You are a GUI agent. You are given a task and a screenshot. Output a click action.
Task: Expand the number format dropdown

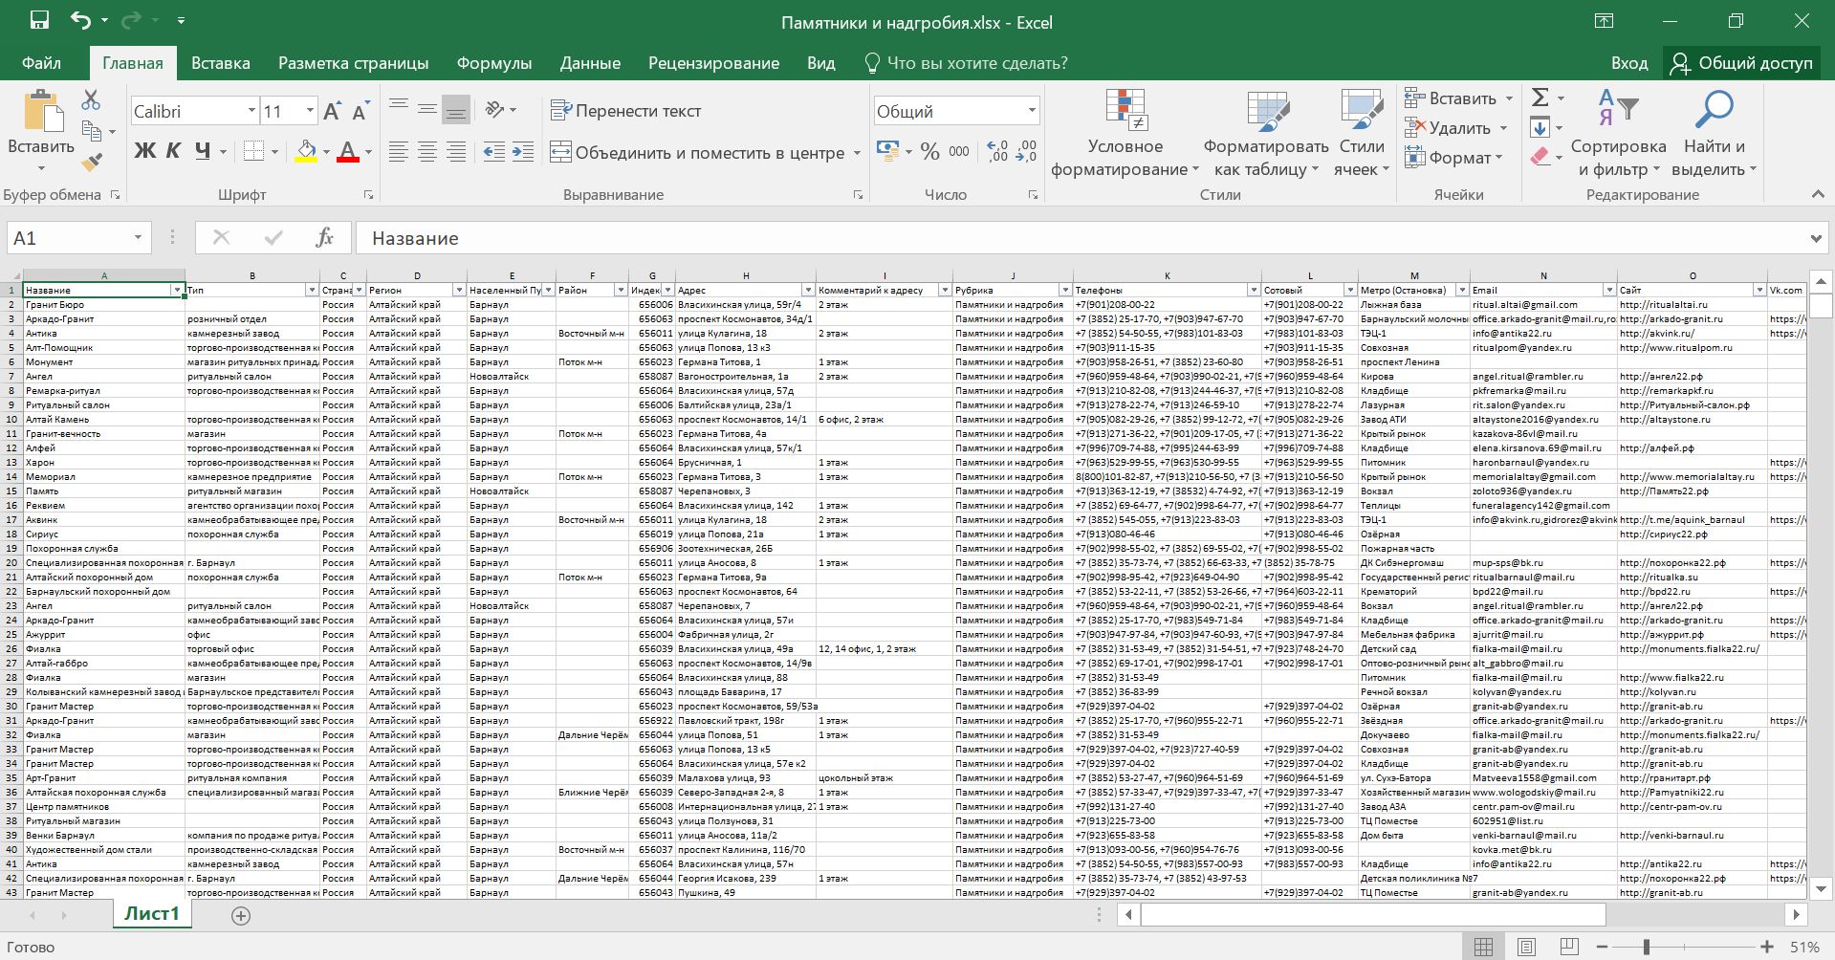(1032, 111)
